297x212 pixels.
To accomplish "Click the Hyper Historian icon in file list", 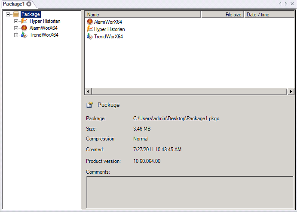I will pyautogui.click(x=89, y=29).
